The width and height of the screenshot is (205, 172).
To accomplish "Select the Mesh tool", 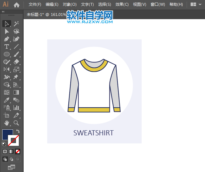I will 7,92.
